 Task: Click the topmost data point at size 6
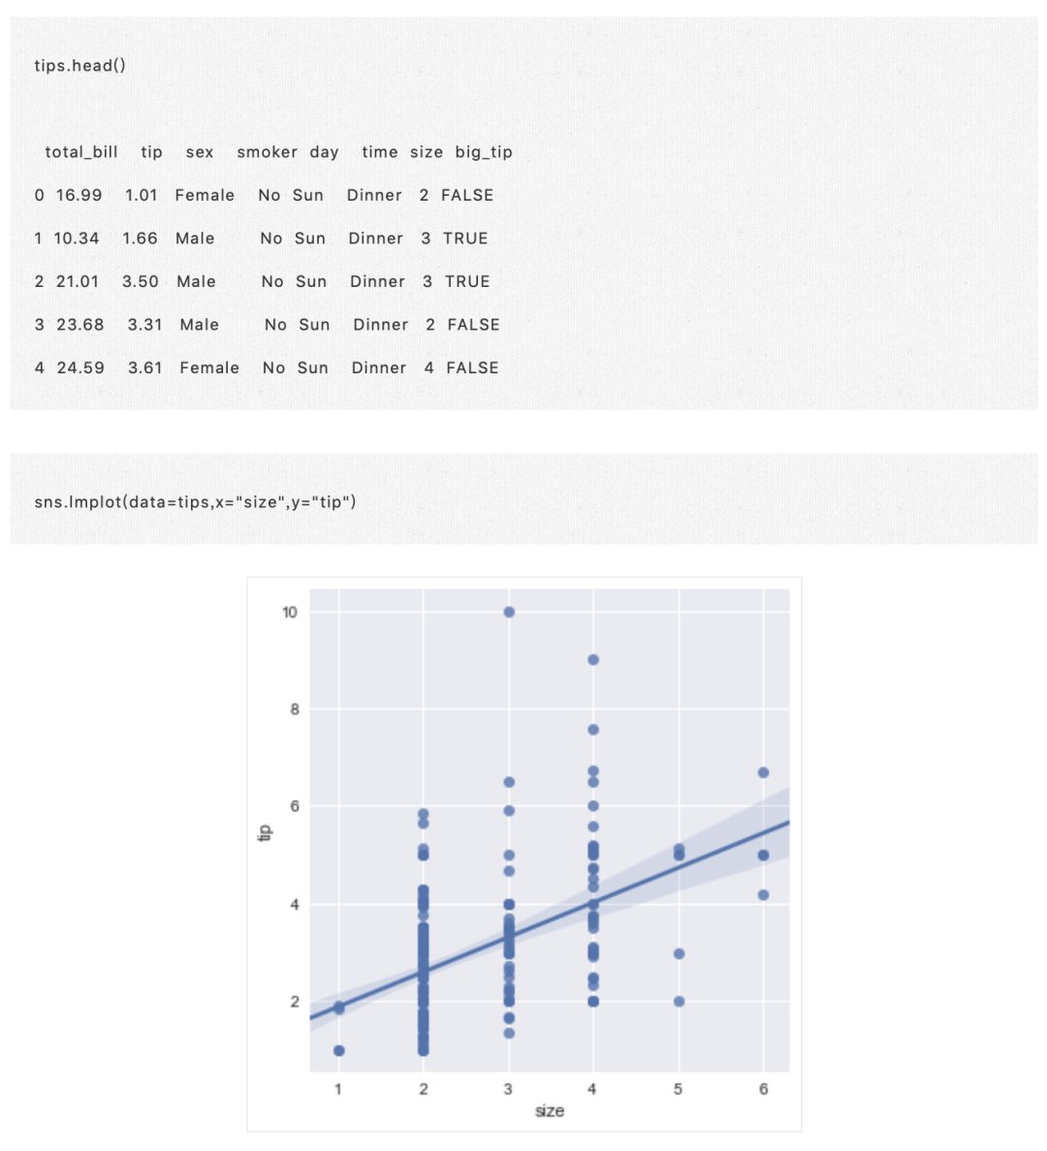point(763,773)
